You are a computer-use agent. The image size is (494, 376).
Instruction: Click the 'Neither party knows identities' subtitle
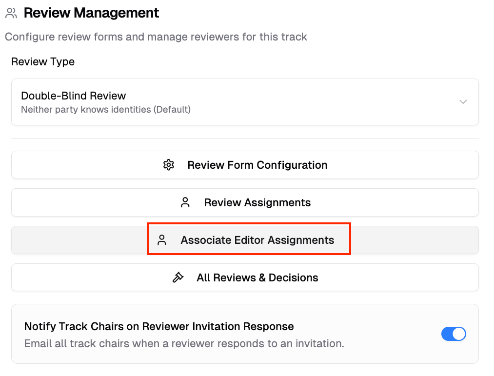click(106, 109)
